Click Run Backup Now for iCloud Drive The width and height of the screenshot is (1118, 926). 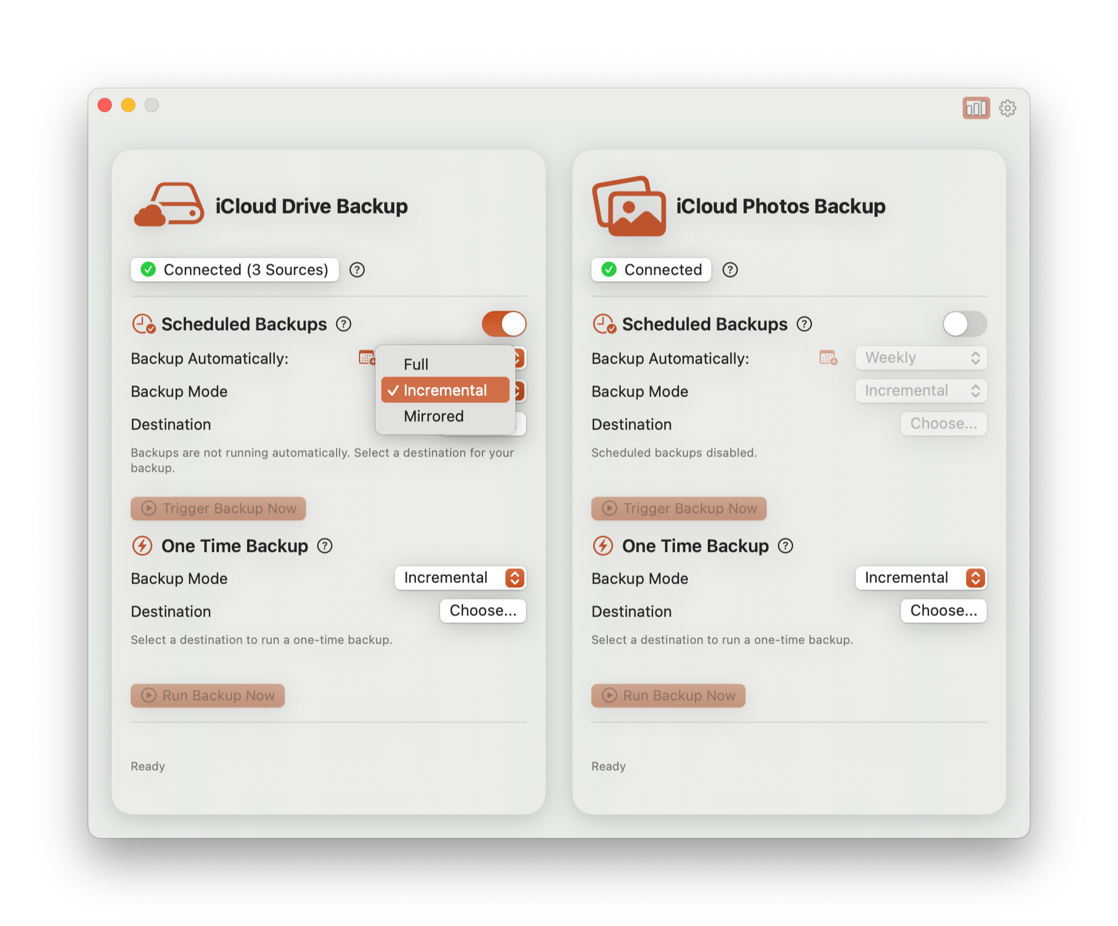(208, 695)
